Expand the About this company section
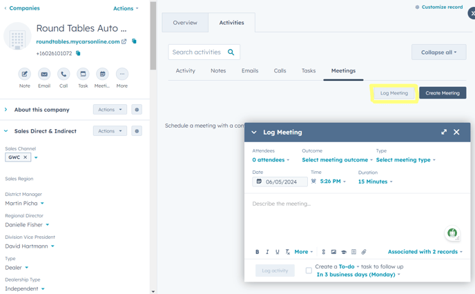This screenshot has height=294, width=475. click(x=6, y=110)
